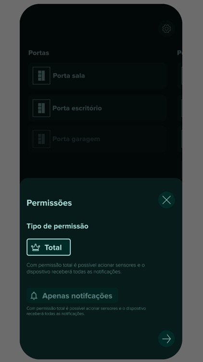Open the Porta escritório card

97,108
